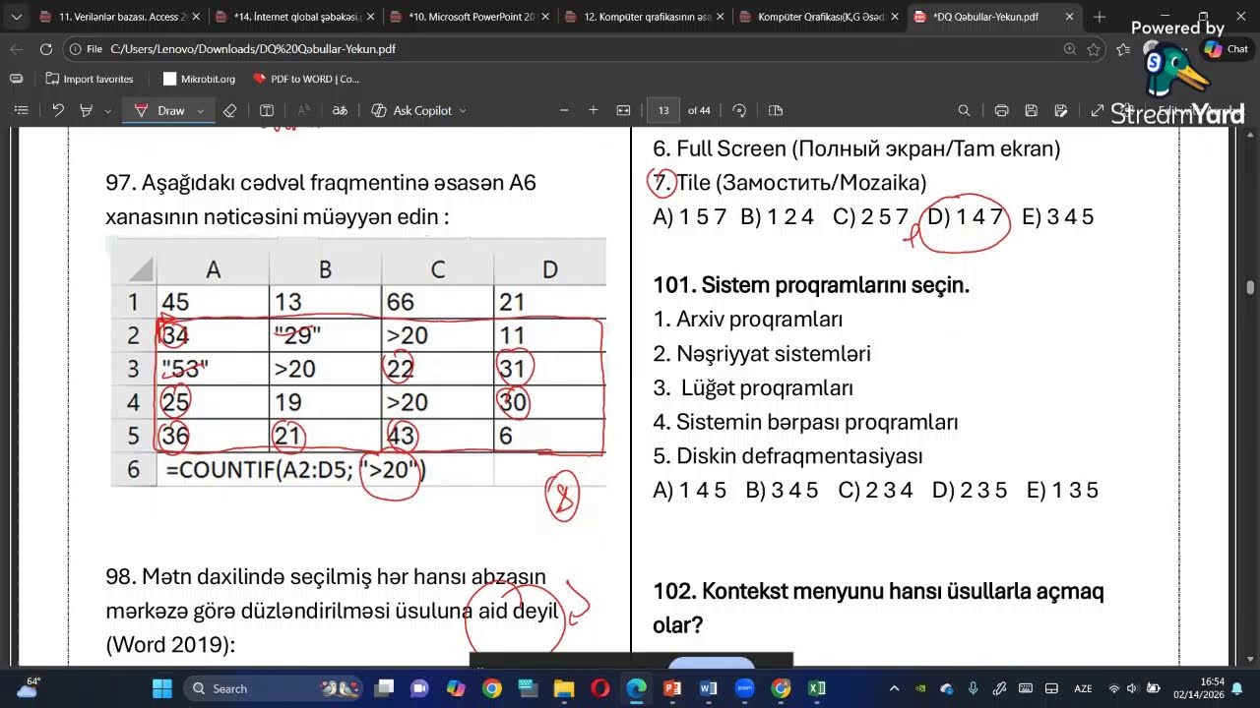The height and width of the screenshot is (708, 1260).
Task: Open the tab actions menu chevron
Action: tap(16, 17)
